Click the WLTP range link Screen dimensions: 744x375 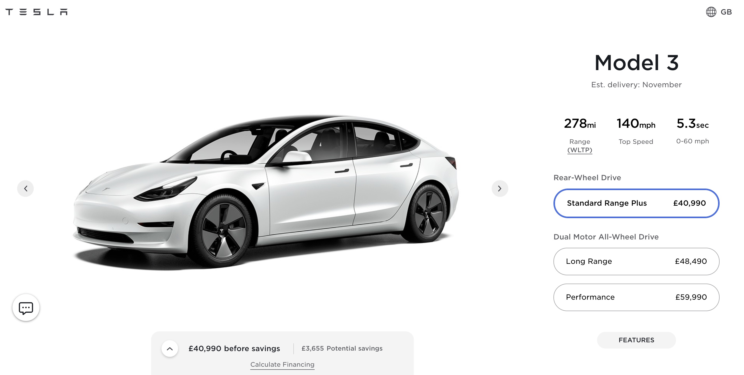(x=580, y=150)
